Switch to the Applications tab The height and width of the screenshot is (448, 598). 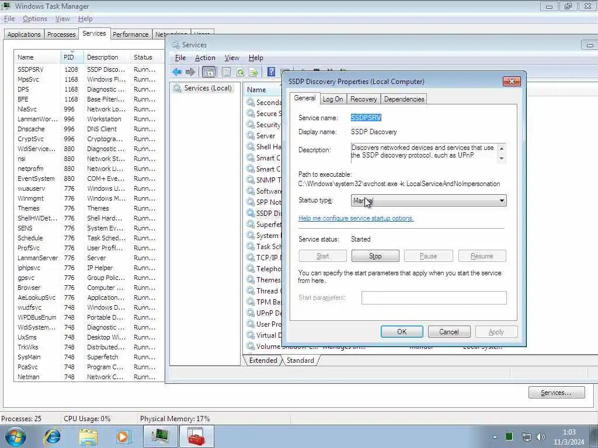[x=23, y=34]
